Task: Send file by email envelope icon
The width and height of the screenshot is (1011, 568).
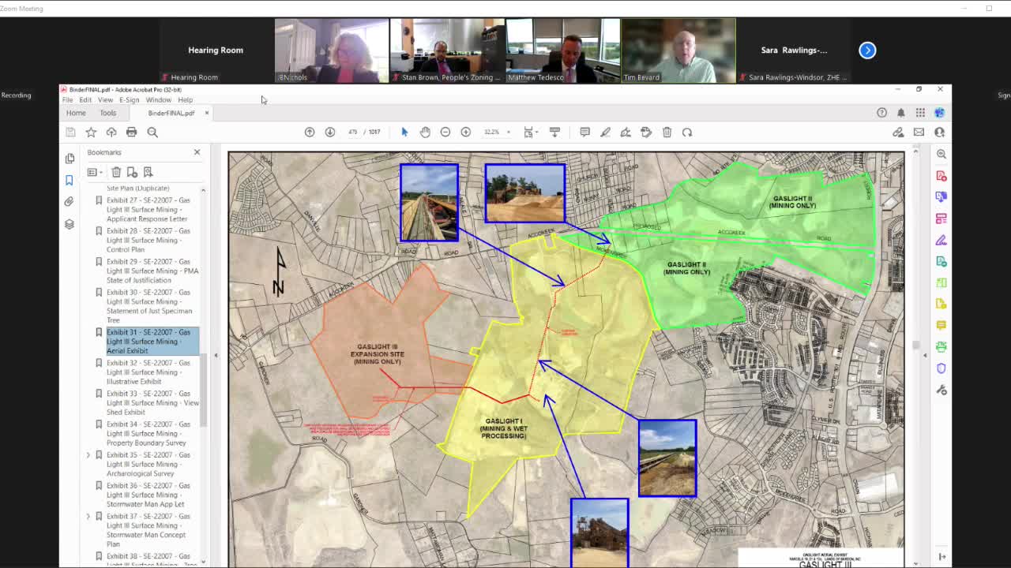Action: point(919,133)
